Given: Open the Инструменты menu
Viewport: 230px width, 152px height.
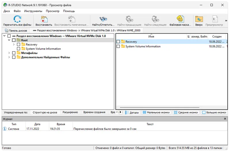Looking at the screenshot, I should (x=33, y=11).
